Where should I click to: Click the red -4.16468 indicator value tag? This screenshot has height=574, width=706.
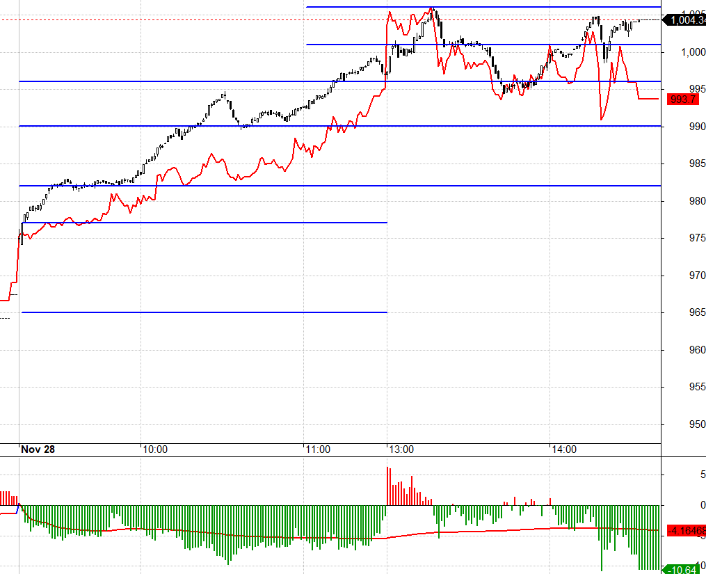pos(685,530)
